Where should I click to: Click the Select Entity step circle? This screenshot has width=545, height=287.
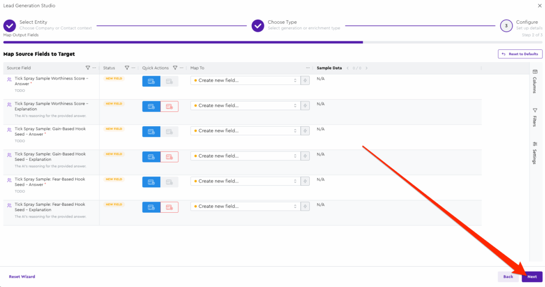click(10, 25)
